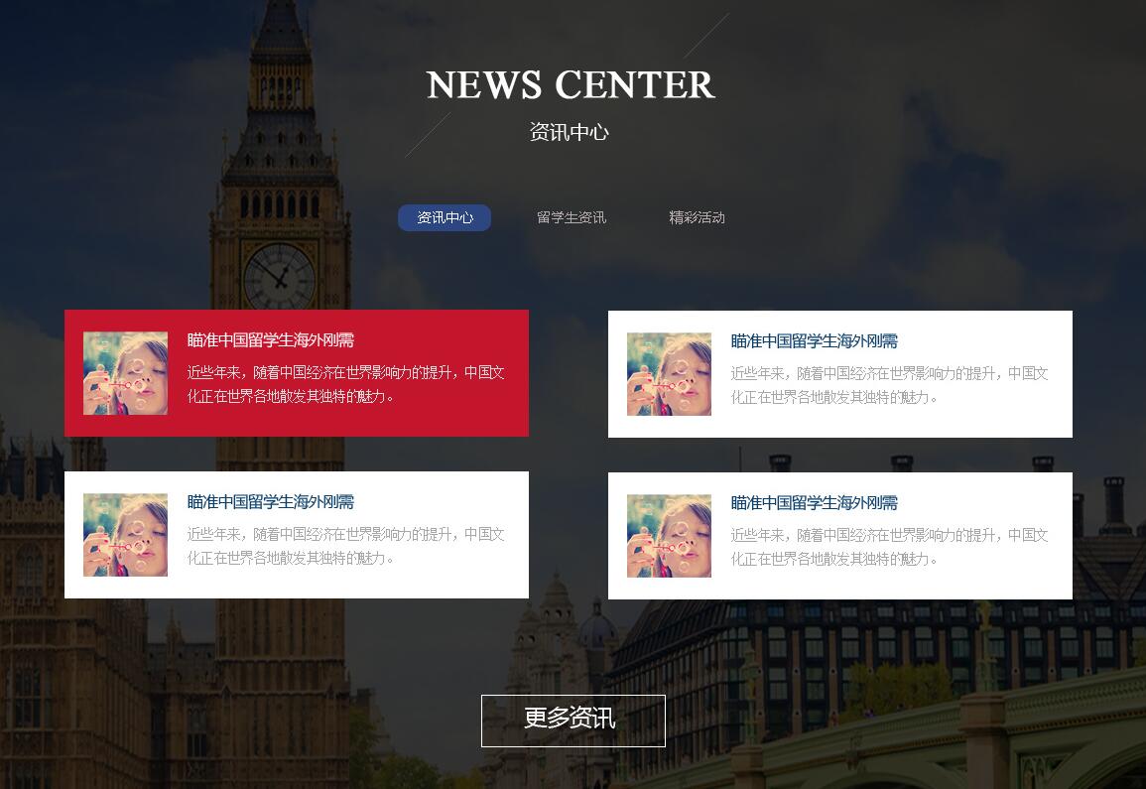The height and width of the screenshot is (789, 1146).
Task: Click the Big Ben clock face in background
Action: coord(279,275)
